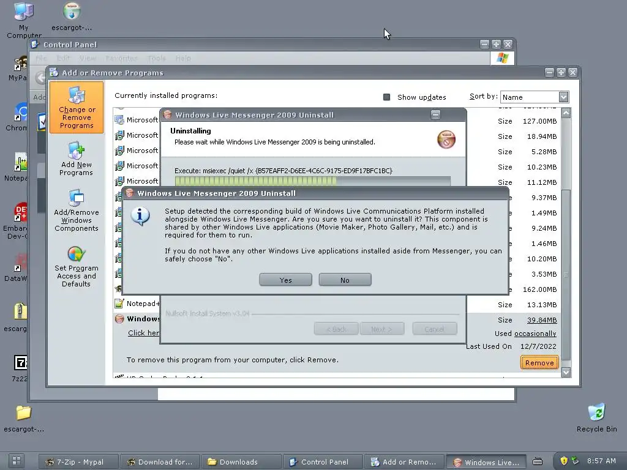
Task: Click the Add or Remove Programs title icon
Action: click(54, 72)
